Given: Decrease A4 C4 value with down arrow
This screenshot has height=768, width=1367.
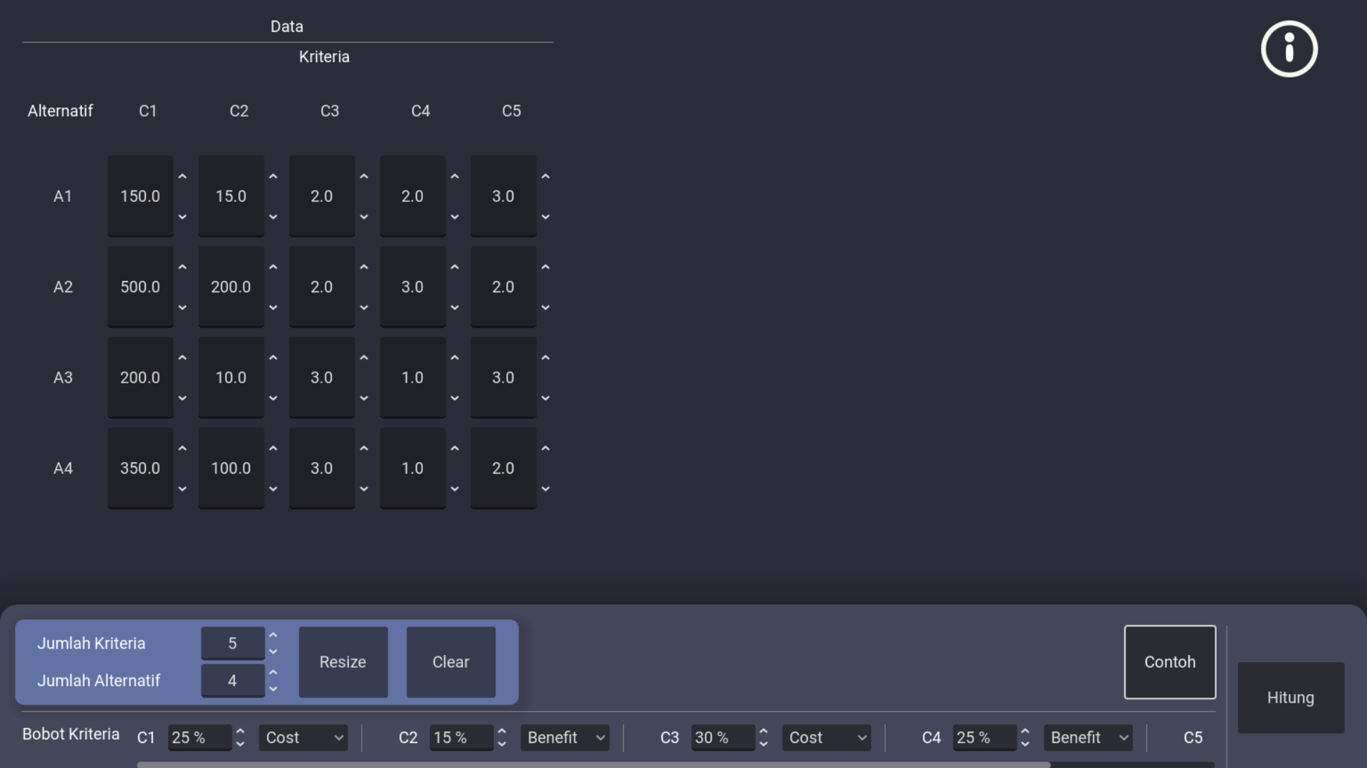Looking at the screenshot, I should pos(455,489).
